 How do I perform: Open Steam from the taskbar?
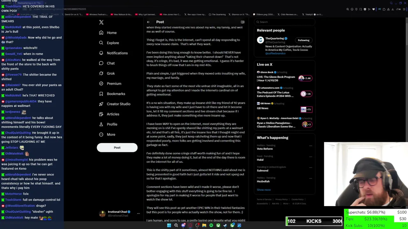[x=225, y=226]
